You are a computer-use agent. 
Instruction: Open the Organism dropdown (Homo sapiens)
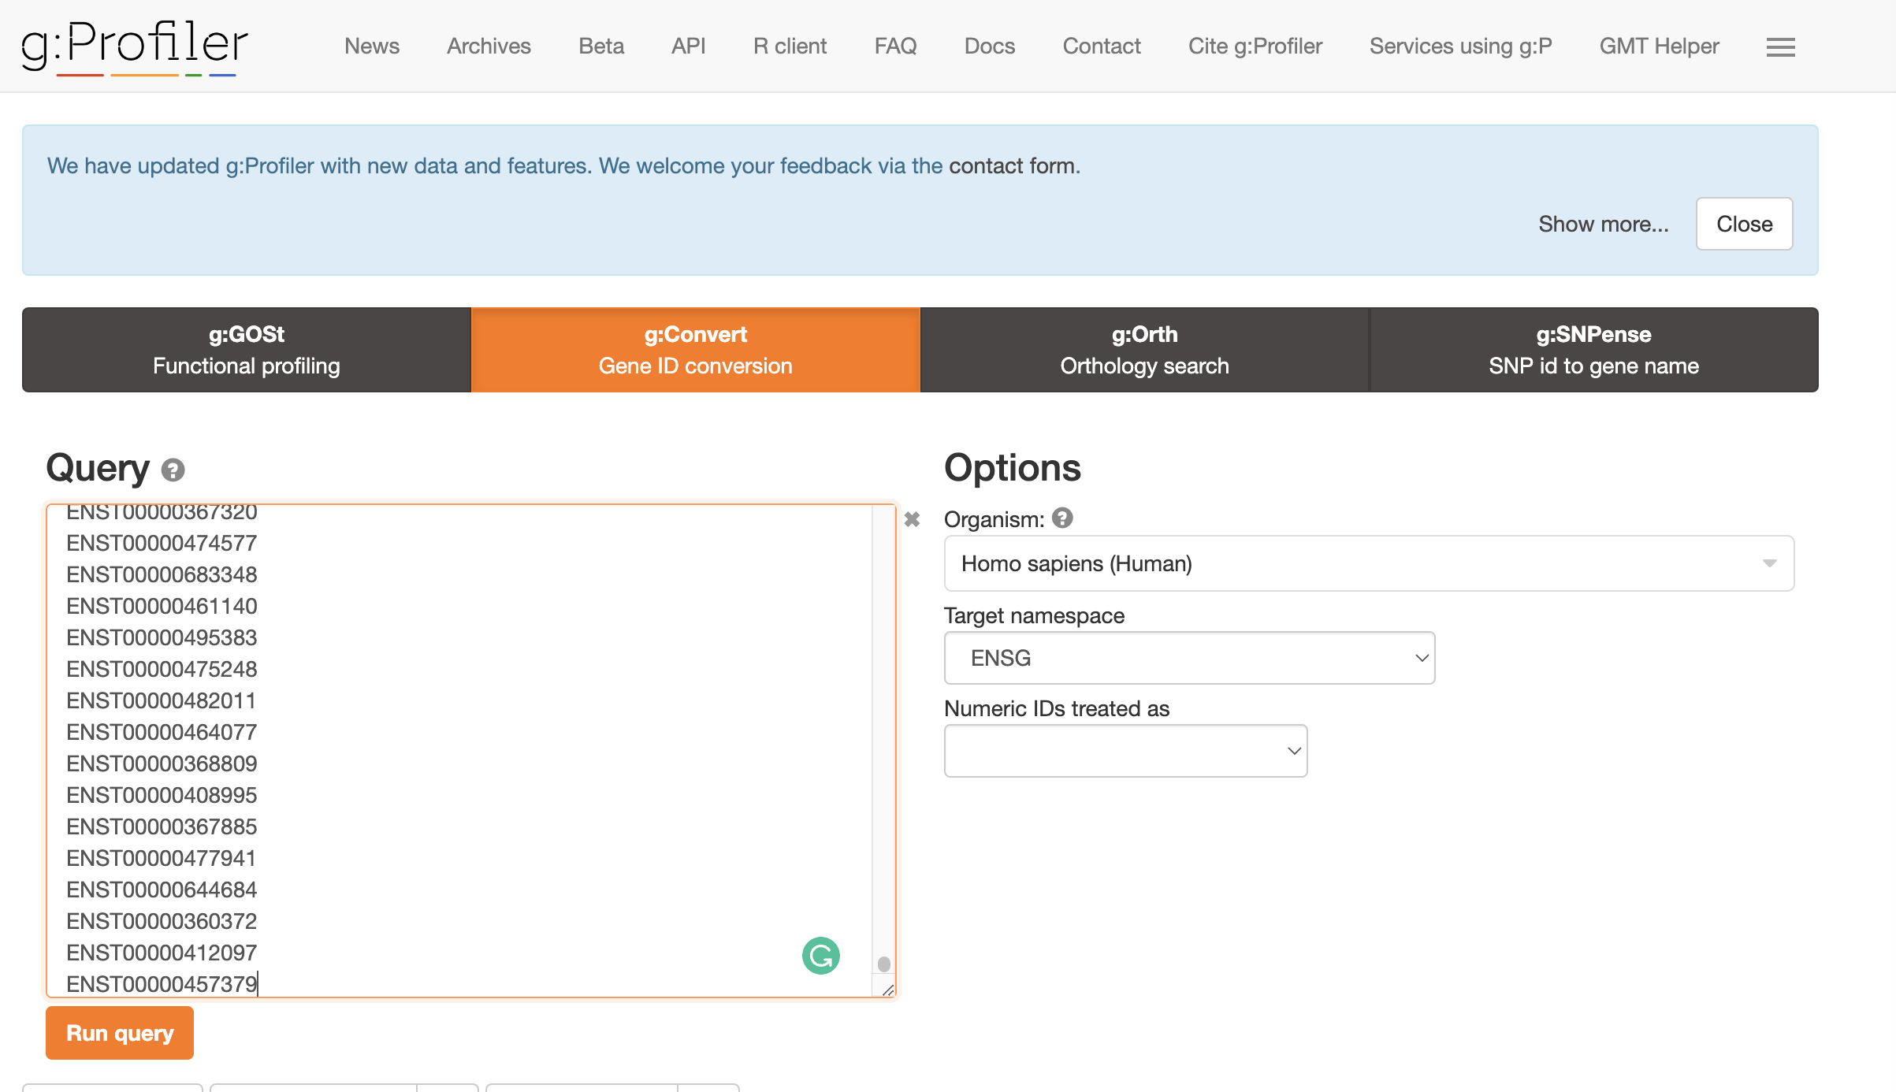pyautogui.click(x=1369, y=563)
